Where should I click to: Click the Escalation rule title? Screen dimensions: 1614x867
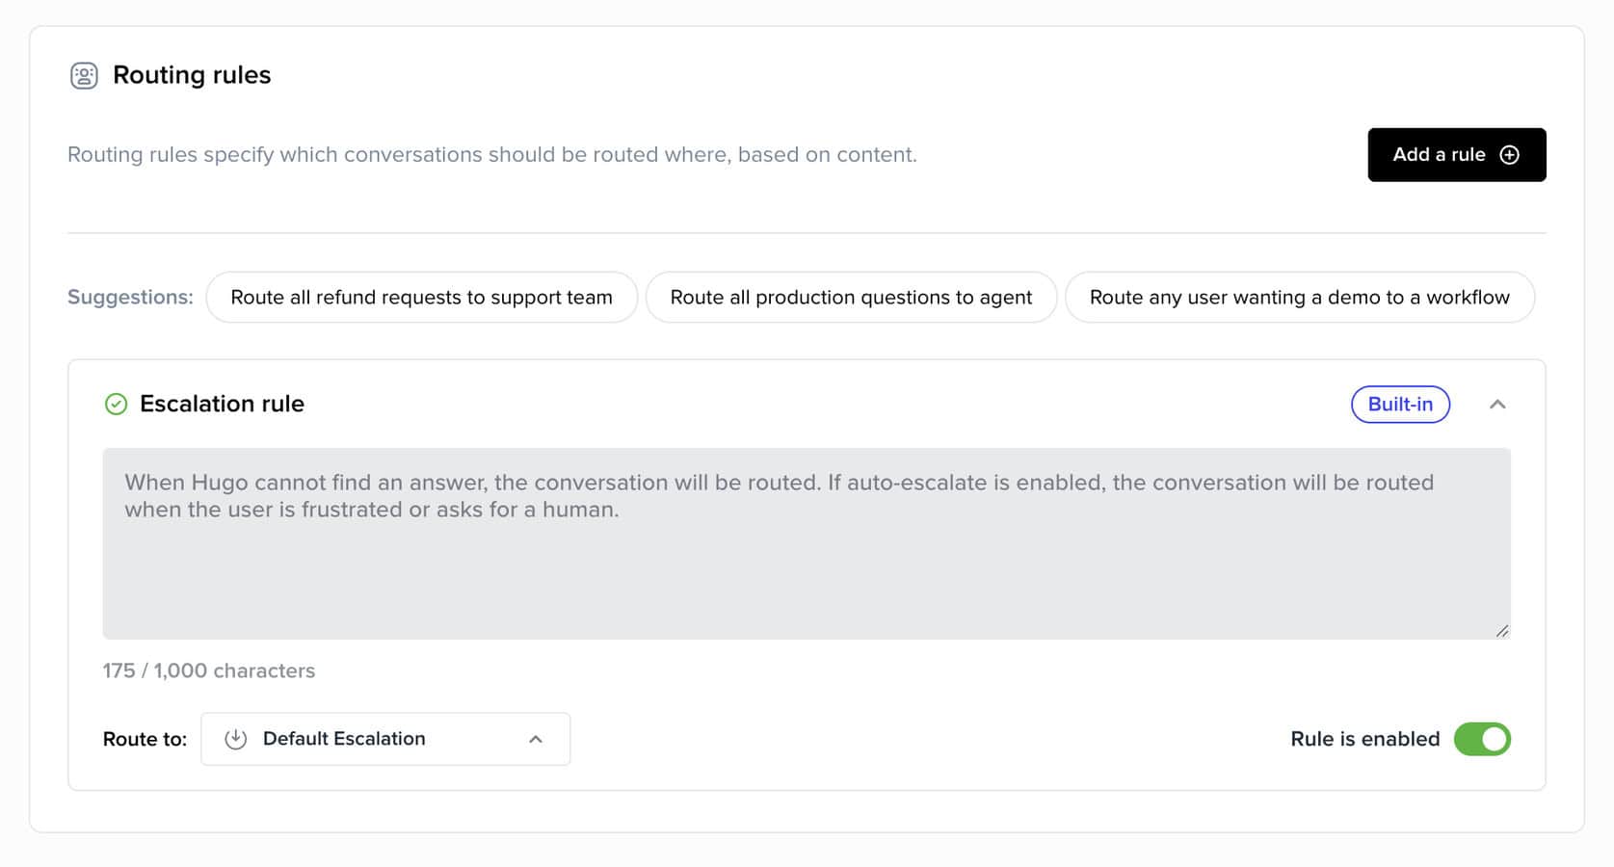(x=222, y=404)
